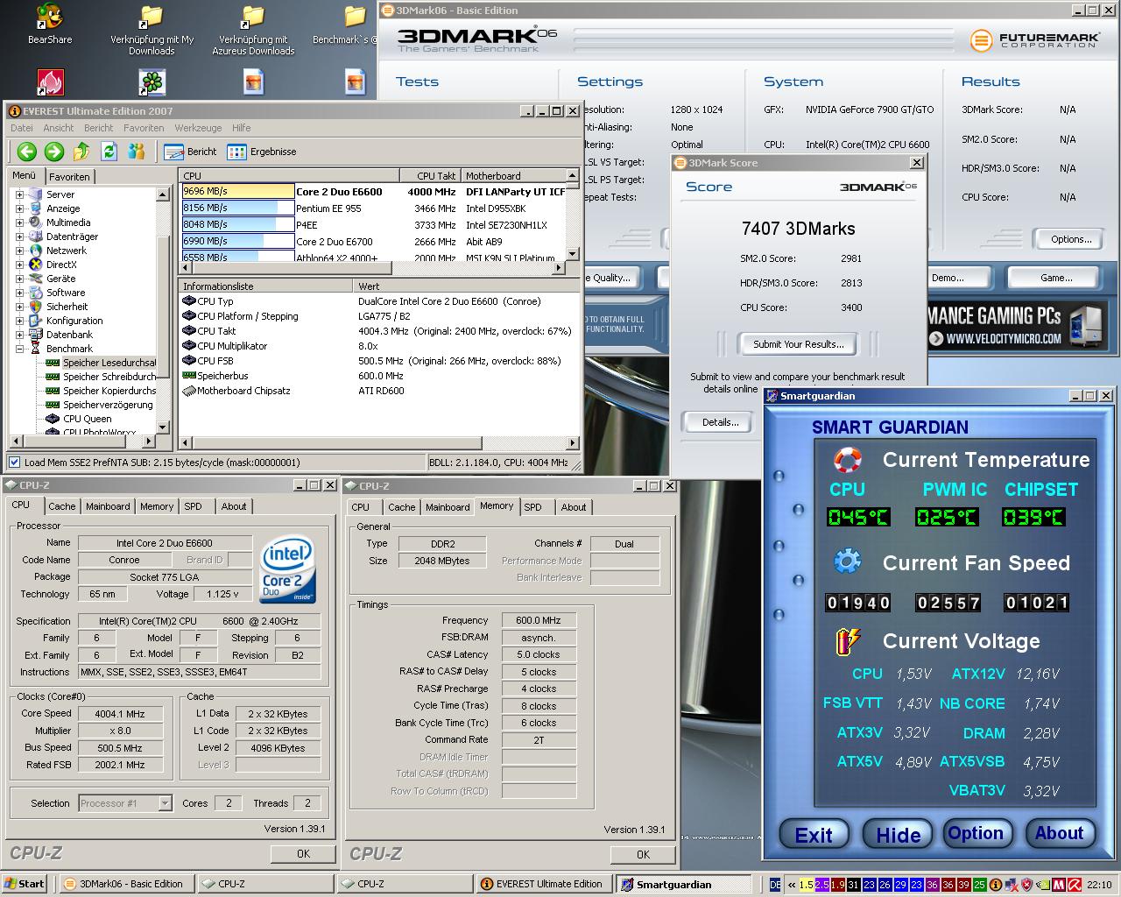Open the Favoriten menu in EVEREST

tap(144, 128)
